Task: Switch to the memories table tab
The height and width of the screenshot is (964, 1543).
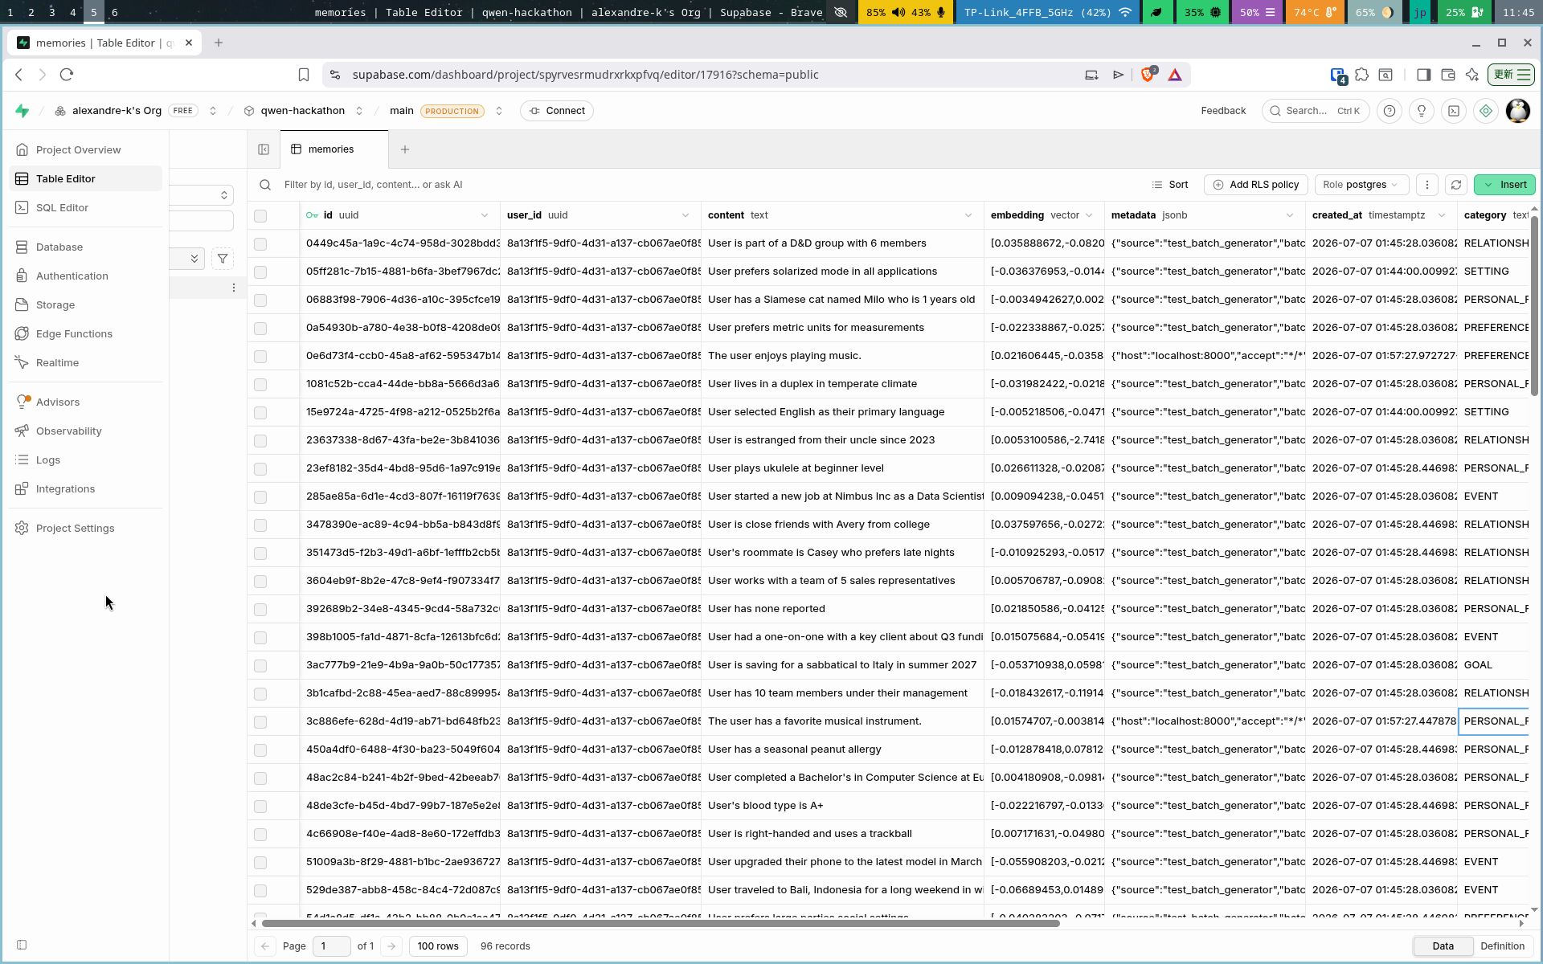Action: [x=334, y=149]
